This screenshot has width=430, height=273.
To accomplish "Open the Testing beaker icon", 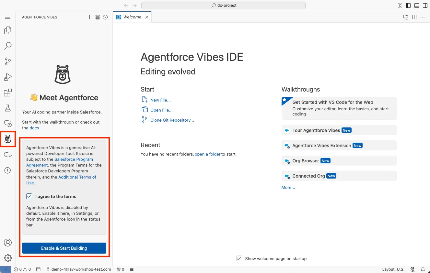I will [8, 108].
